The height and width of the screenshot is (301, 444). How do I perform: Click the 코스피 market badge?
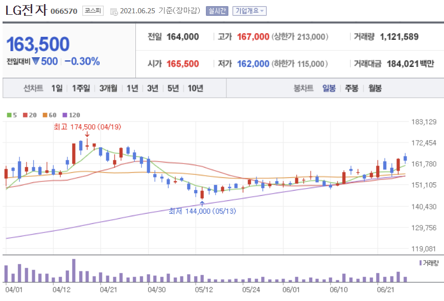coord(93,11)
